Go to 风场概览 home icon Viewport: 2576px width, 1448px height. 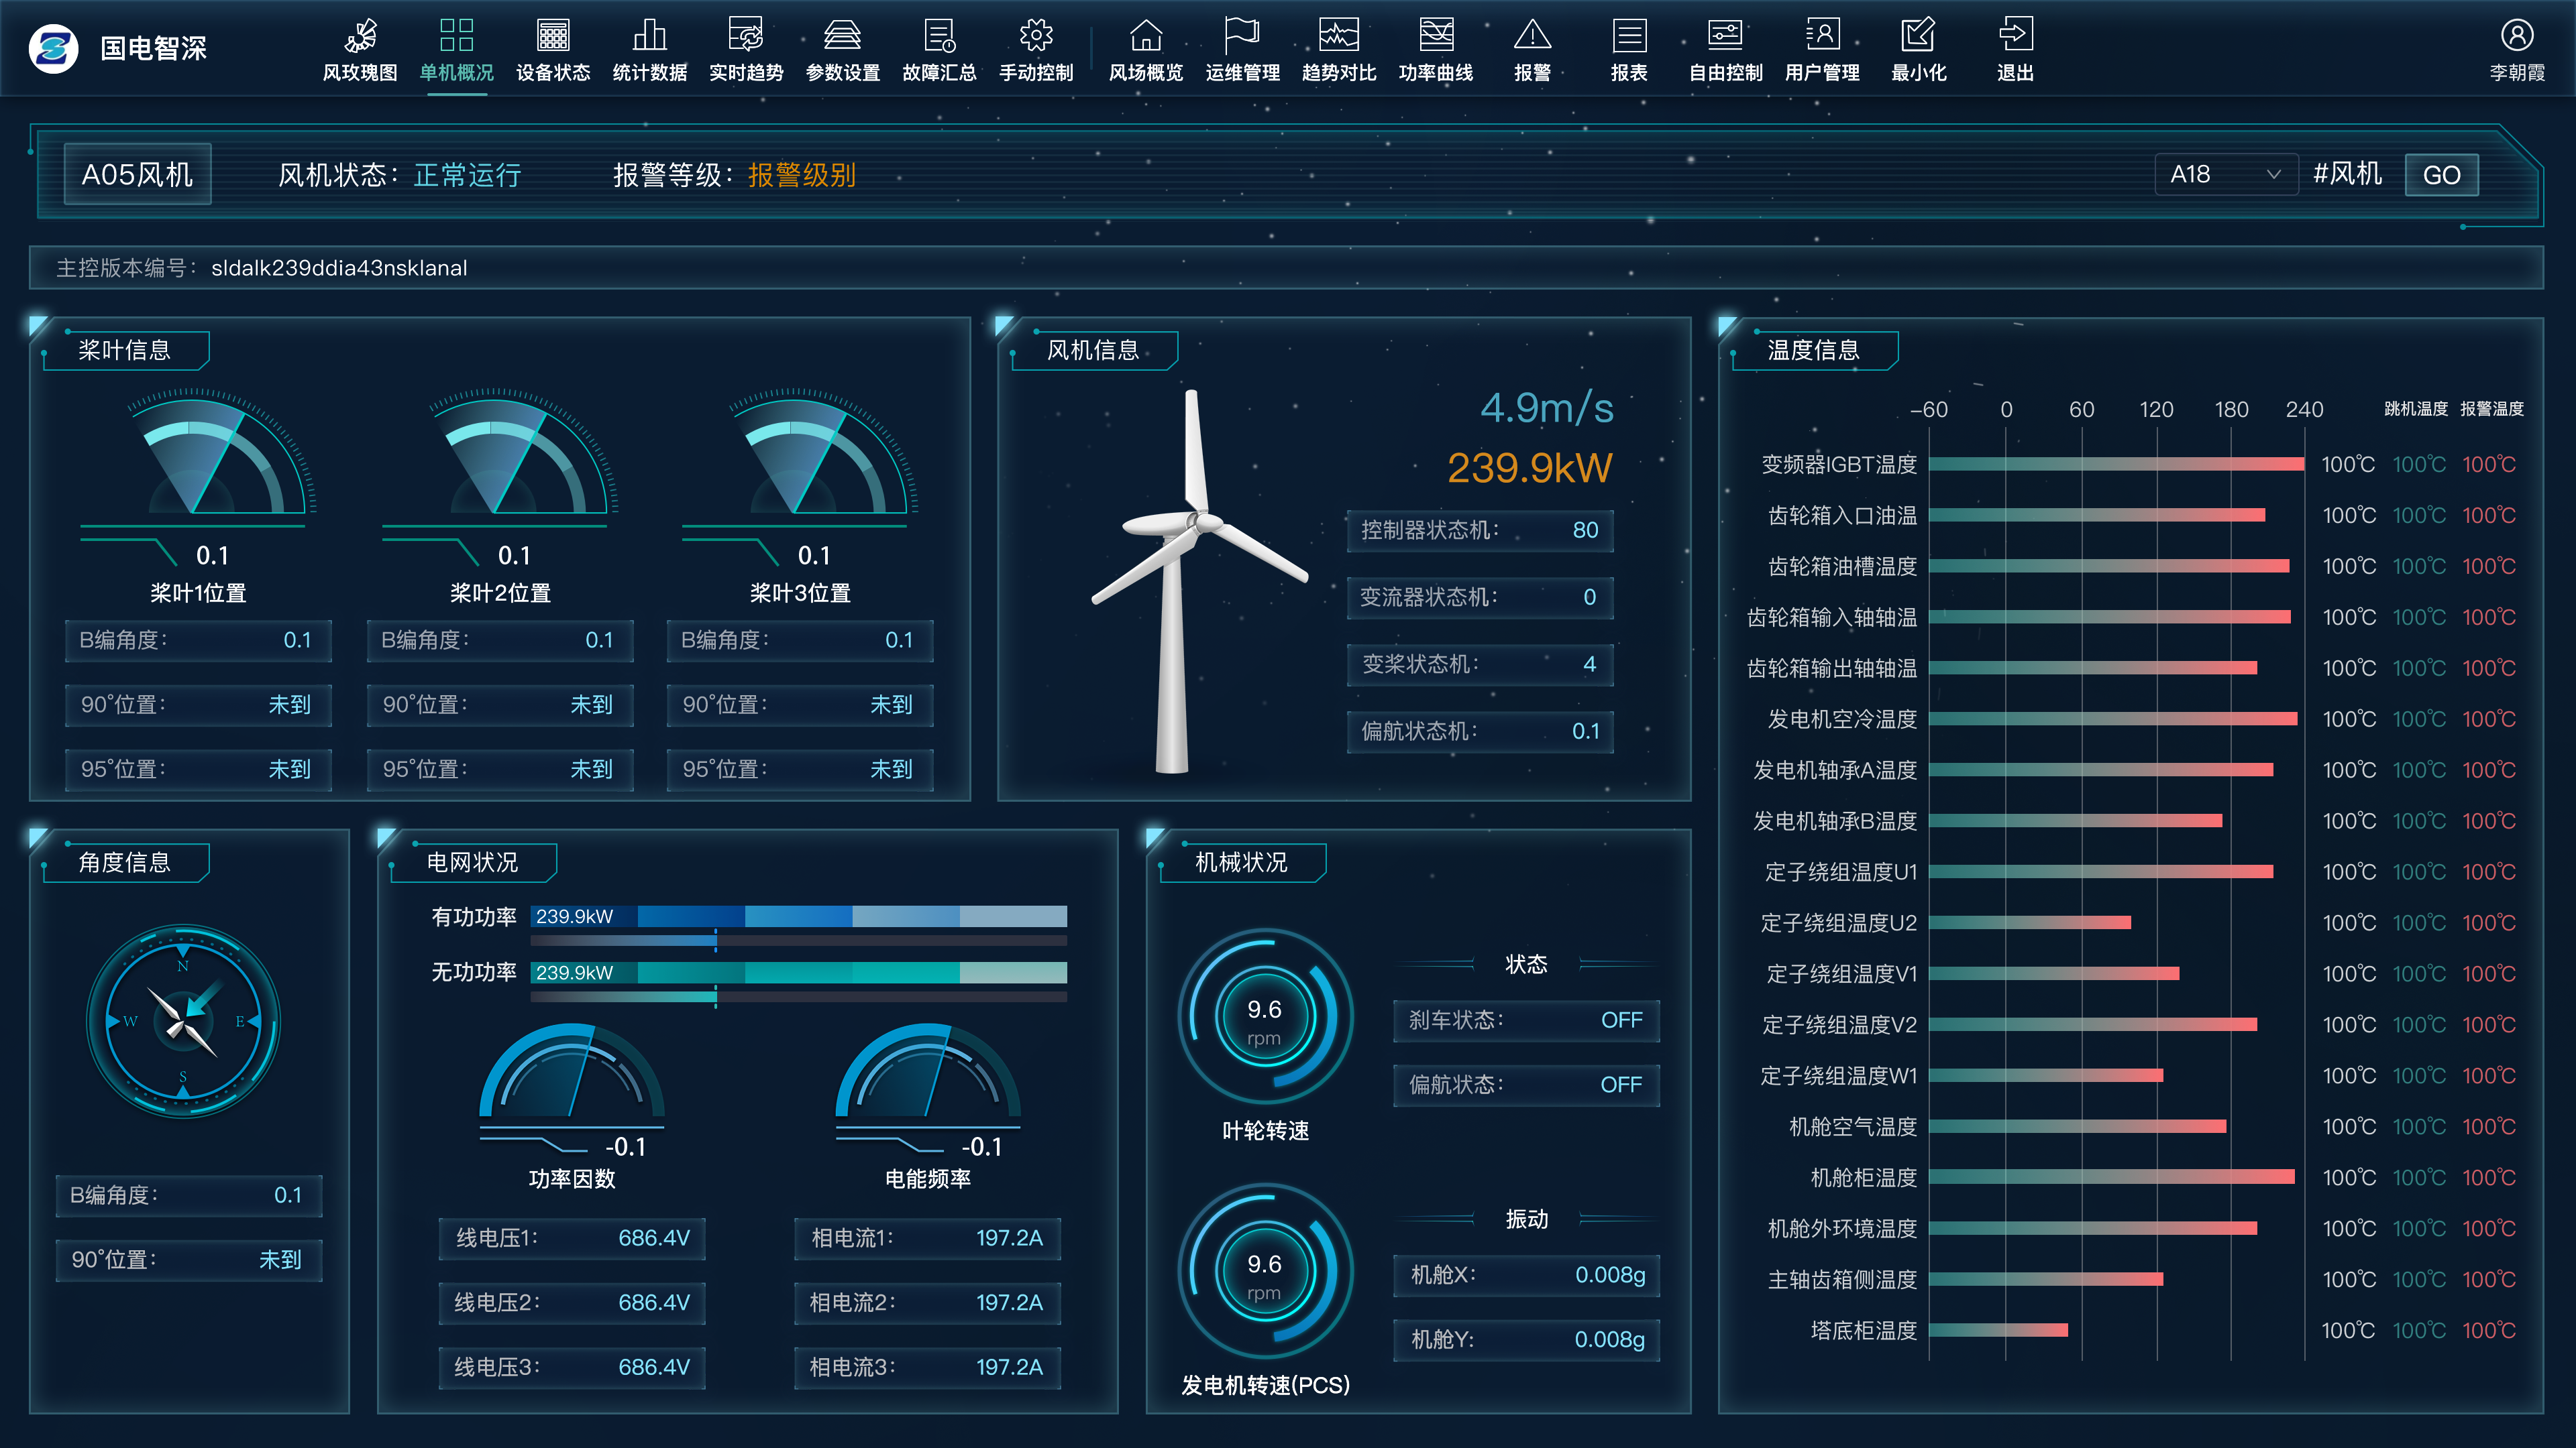pyautogui.click(x=1146, y=35)
